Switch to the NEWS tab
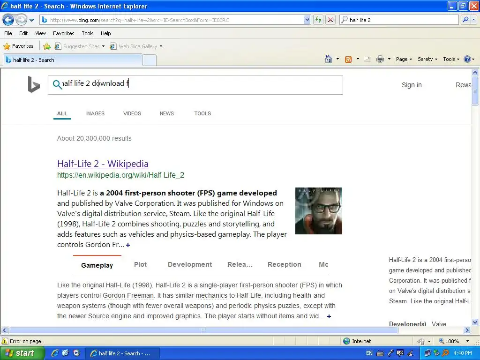The height and width of the screenshot is (360, 480). coord(166,113)
